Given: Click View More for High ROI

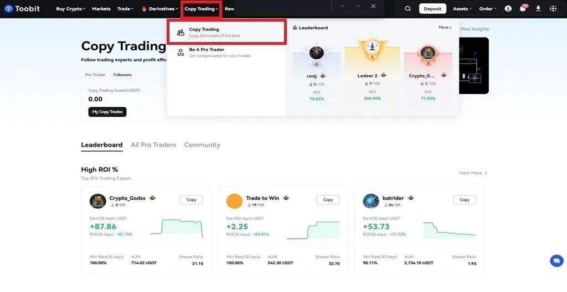Looking at the screenshot, I should 473,173.
